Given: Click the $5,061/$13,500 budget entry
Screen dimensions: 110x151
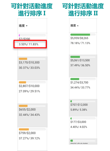Looking at the screenshot, I should [x=80, y=60].
